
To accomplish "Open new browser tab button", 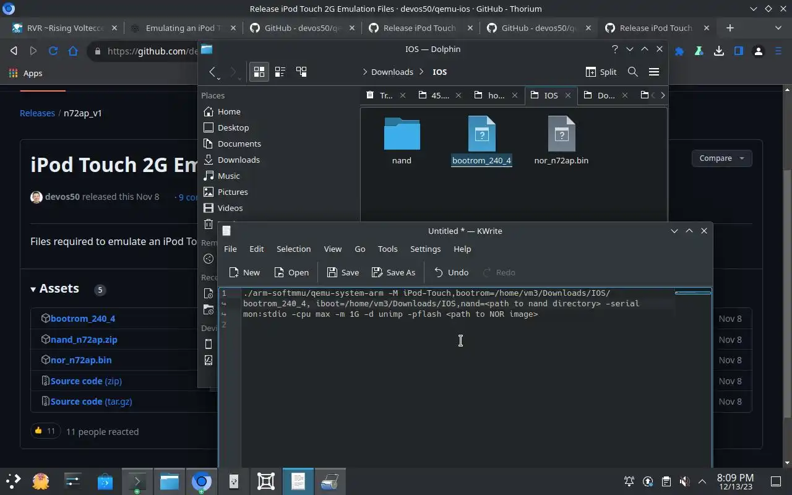I will click(x=730, y=28).
